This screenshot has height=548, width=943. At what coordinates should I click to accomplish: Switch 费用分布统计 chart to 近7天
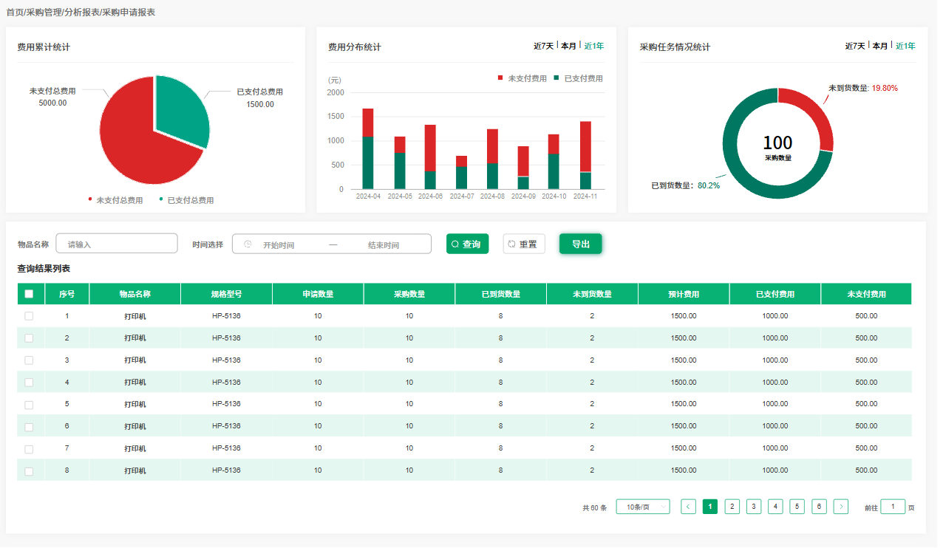coord(543,46)
